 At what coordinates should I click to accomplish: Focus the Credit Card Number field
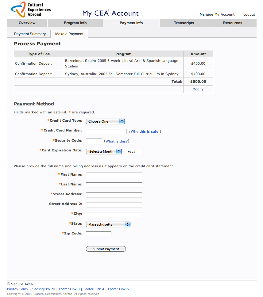click(x=106, y=131)
